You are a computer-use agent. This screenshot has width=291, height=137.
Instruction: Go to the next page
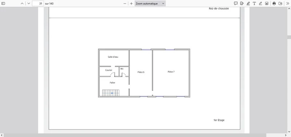tap(29, 4)
